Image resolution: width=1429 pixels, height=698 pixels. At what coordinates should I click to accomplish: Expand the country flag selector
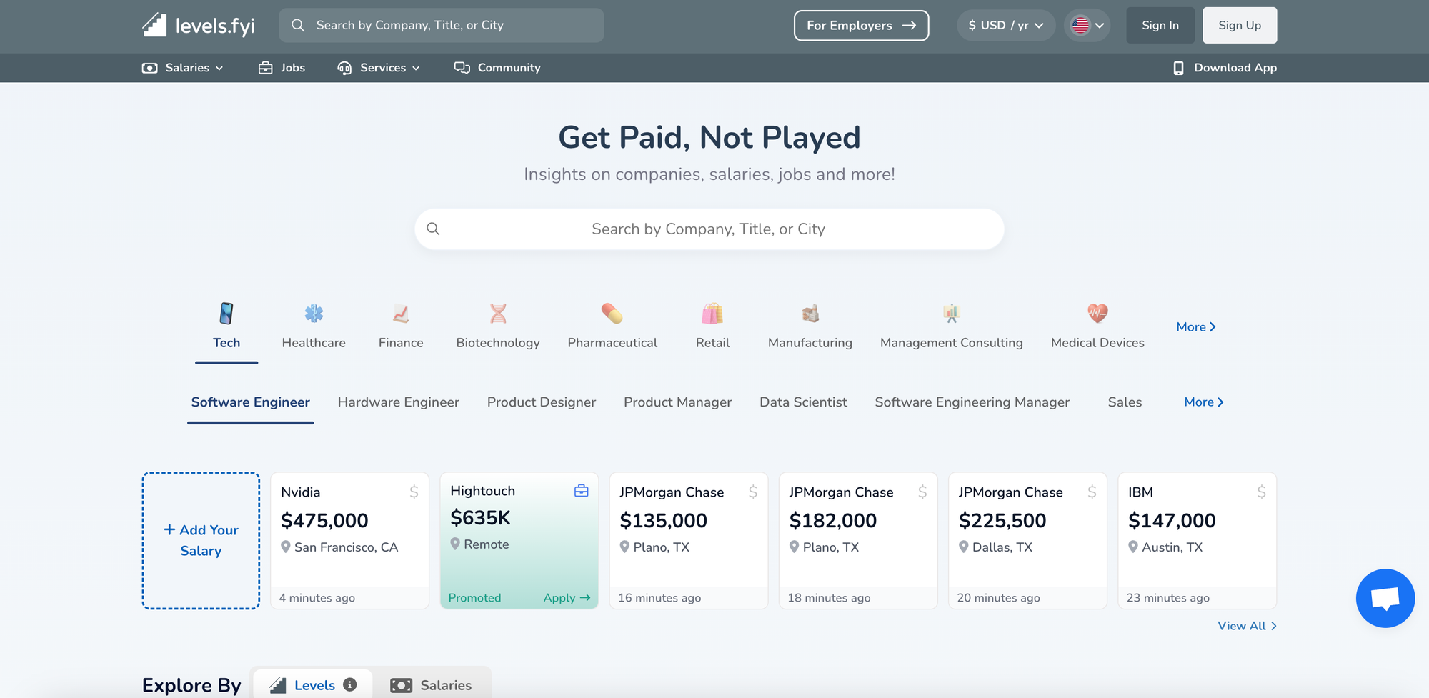pos(1087,25)
